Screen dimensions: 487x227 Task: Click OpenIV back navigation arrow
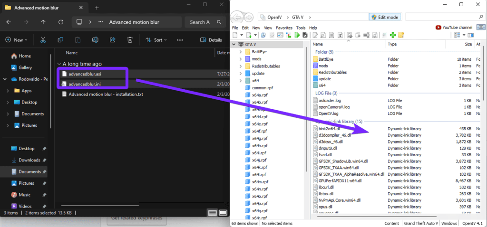tap(237, 17)
